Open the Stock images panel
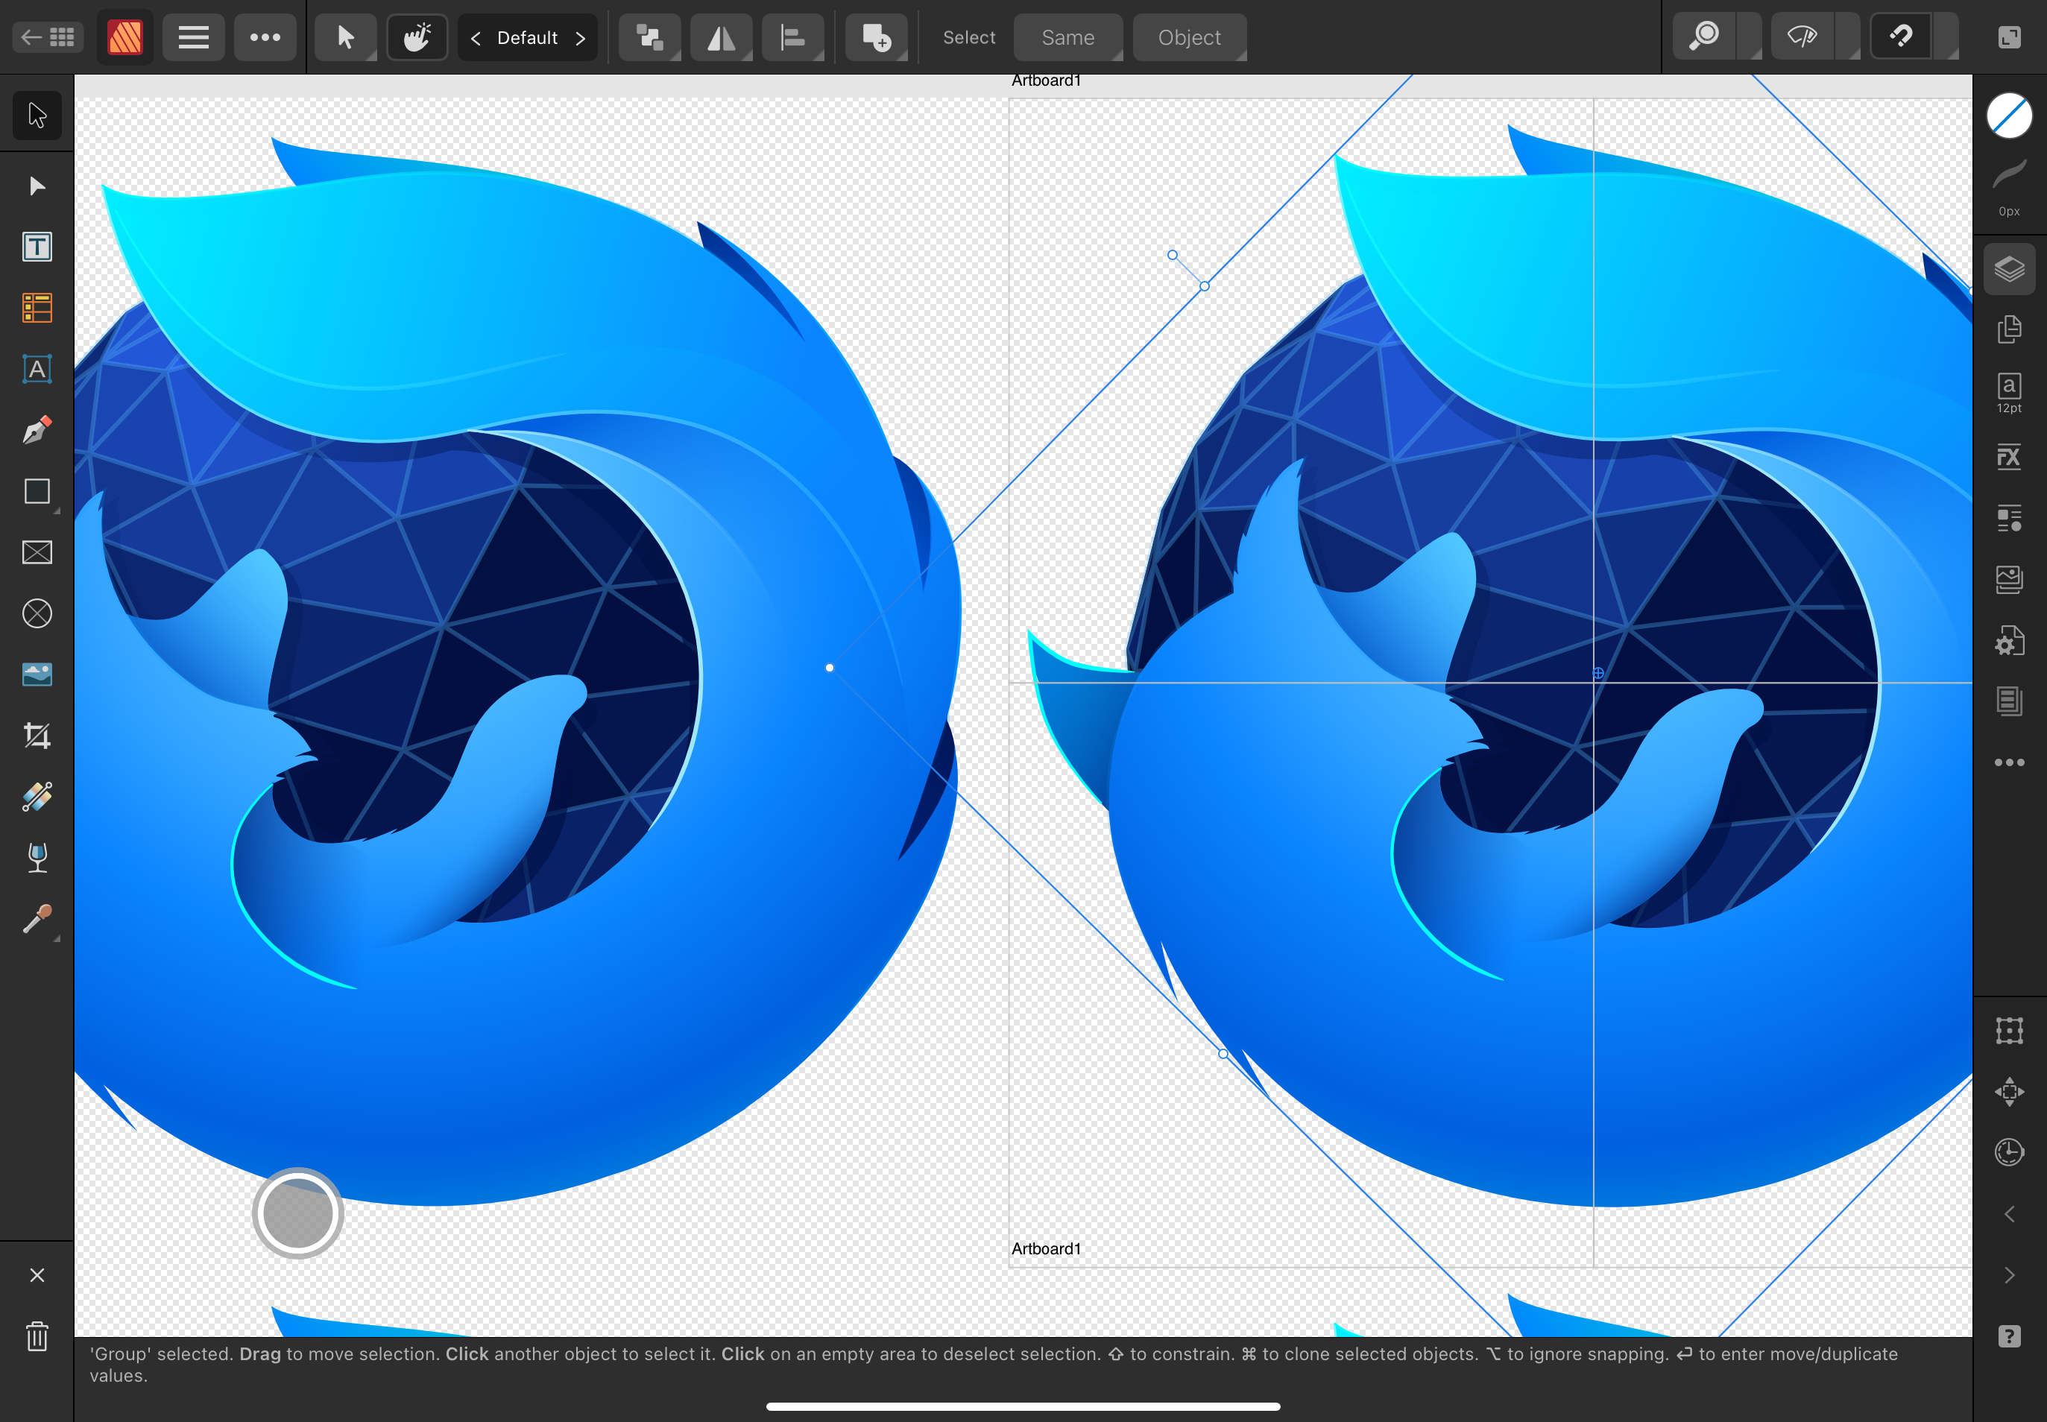 [x=2009, y=579]
